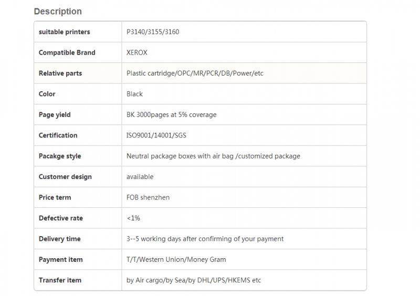420x296 pixels.
Task: Click the 3--5 working days delivery text
Action: pyautogui.click(x=205, y=239)
